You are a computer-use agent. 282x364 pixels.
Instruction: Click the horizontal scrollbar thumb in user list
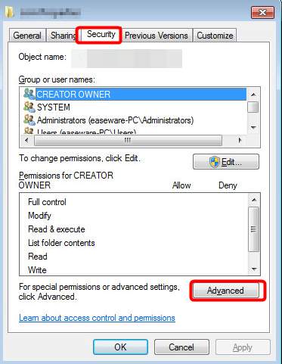click(128, 140)
